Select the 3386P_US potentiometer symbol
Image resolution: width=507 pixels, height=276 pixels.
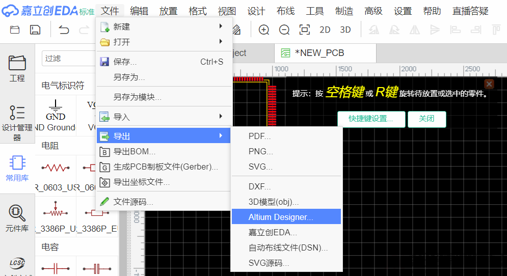tap(56, 216)
